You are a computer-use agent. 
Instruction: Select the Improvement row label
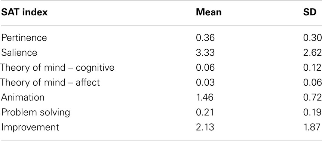[30, 127]
